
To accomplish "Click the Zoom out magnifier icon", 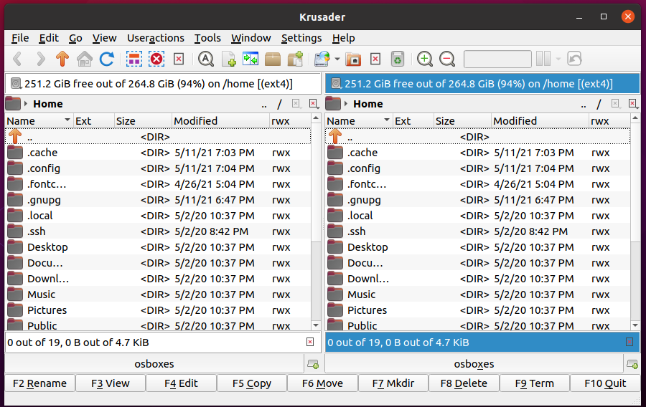I will [x=447, y=59].
